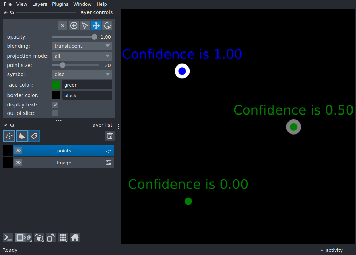Open the console terminal button
The height and width of the screenshot is (255, 356).
click(x=8, y=238)
